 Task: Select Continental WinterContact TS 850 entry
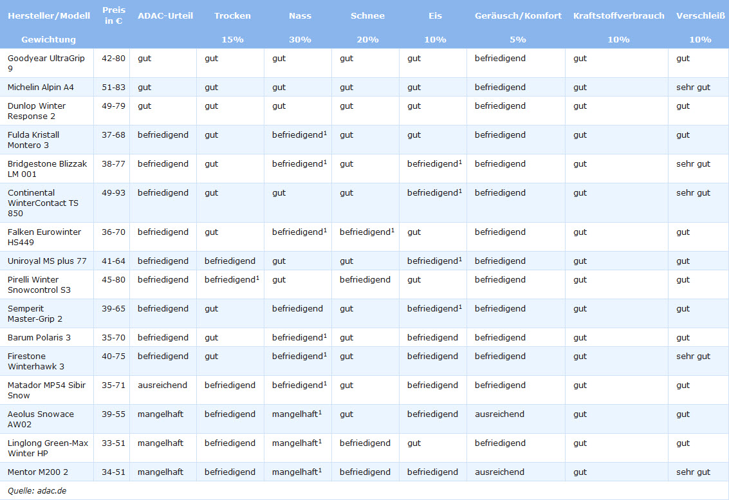click(42, 203)
